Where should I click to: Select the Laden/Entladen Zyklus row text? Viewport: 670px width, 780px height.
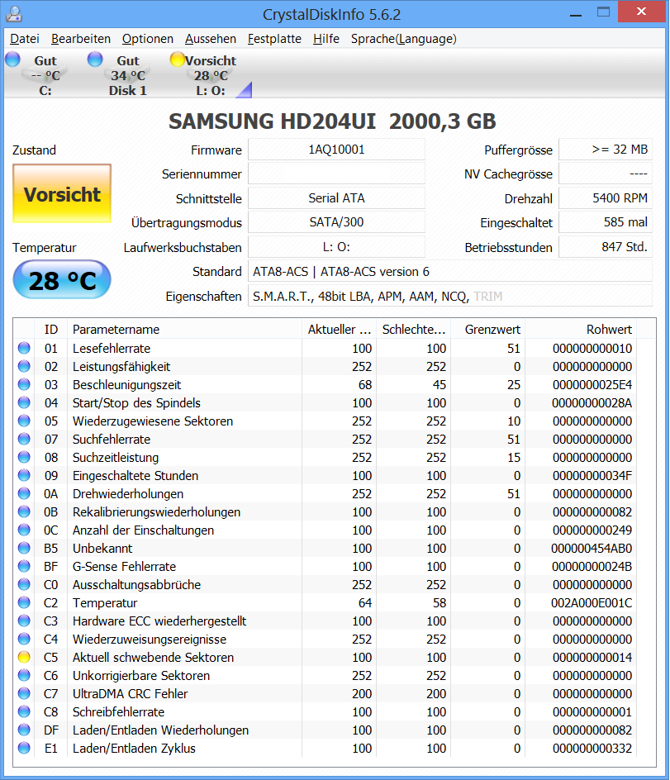[134, 748]
